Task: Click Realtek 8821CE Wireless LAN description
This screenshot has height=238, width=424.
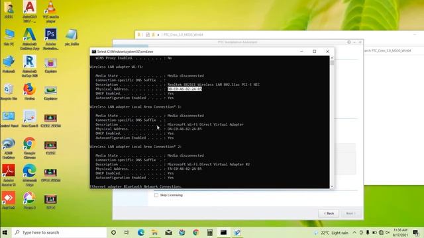Action: (213, 85)
